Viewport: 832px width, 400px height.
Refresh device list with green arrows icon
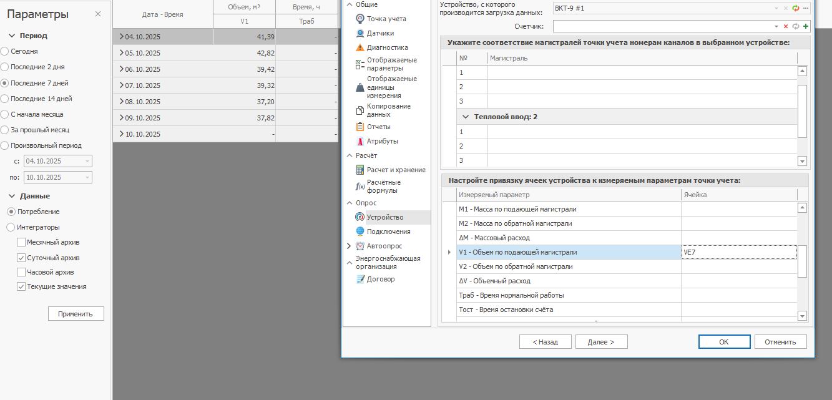796,8
